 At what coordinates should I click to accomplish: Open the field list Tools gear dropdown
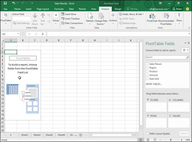pyautogui.click(x=185, y=50)
